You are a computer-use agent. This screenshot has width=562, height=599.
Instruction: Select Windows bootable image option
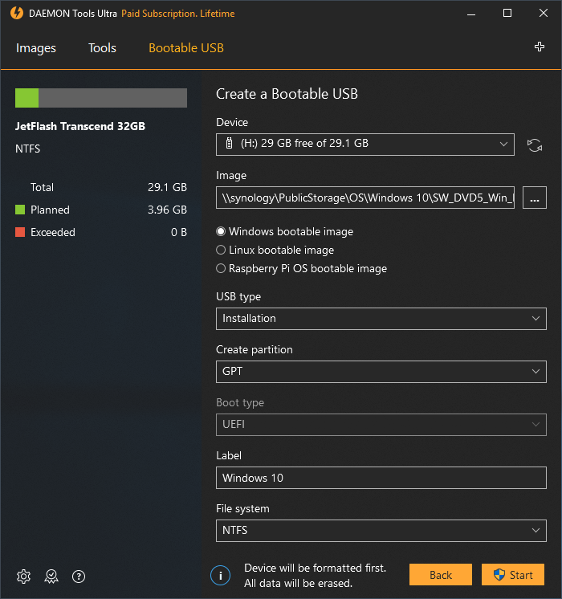point(285,231)
